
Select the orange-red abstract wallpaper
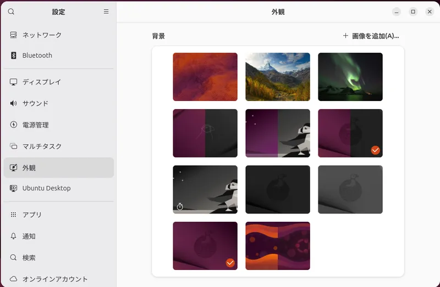click(x=205, y=77)
